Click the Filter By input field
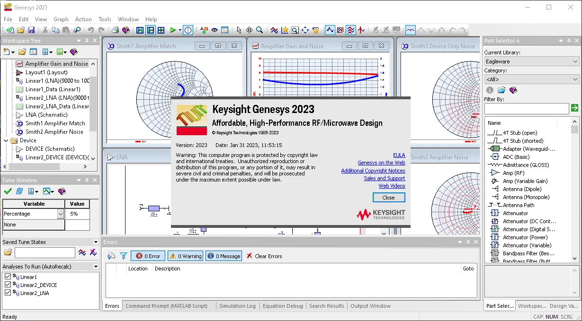Image resolution: width=582 pixels, height=321 pixels. [527, 108]
